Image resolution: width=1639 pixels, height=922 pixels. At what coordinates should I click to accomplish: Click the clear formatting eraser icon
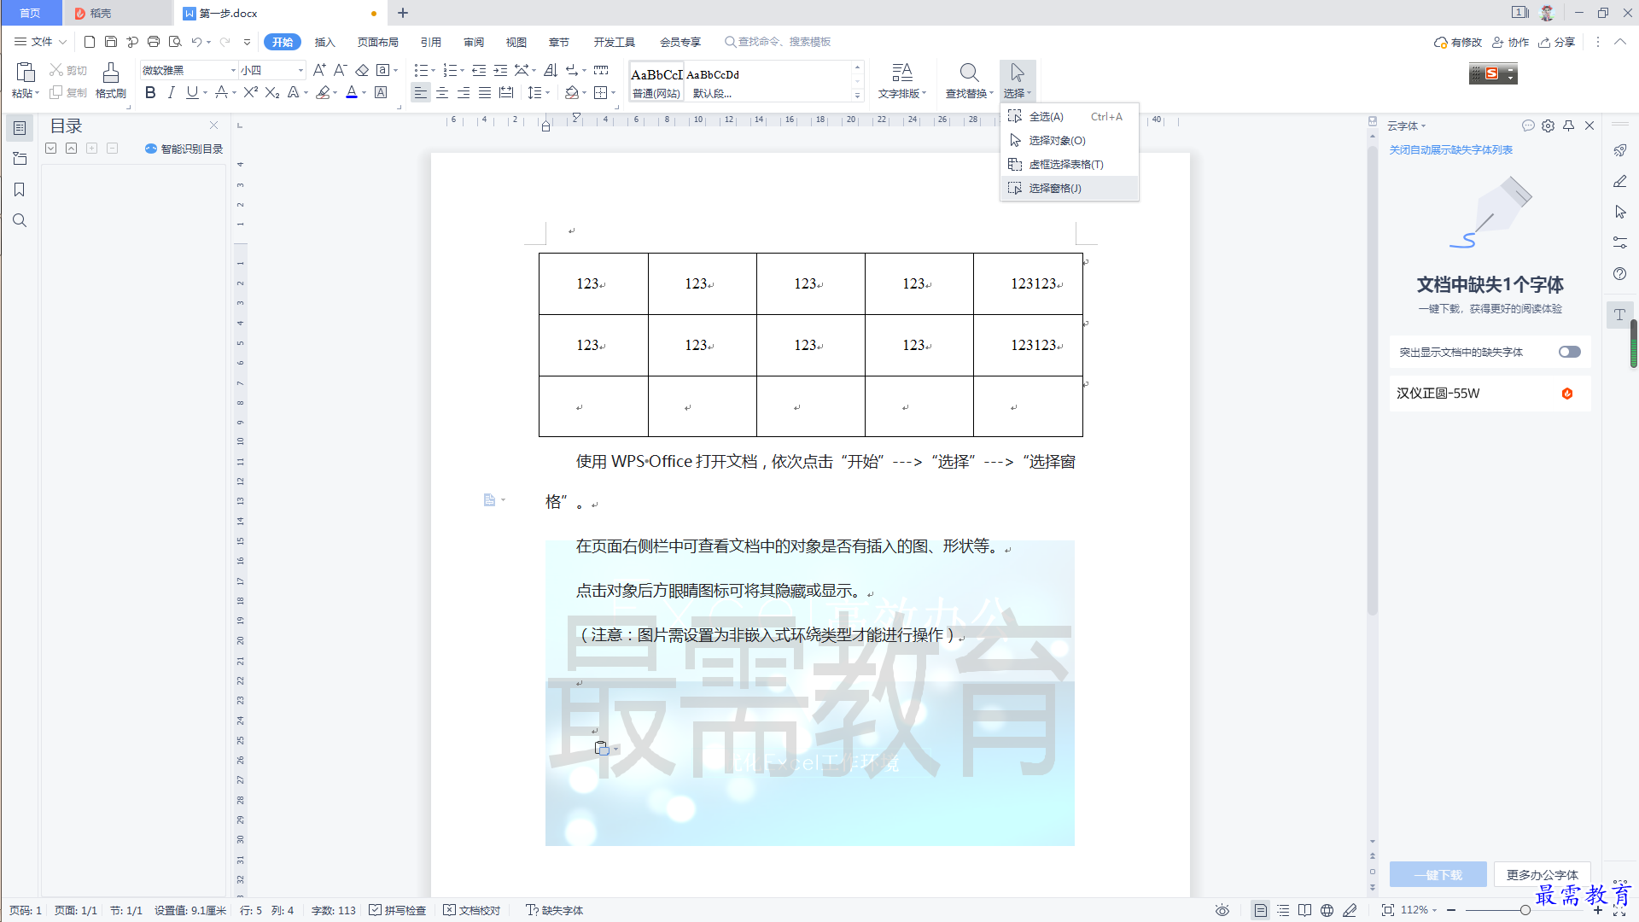coord(362,70)
